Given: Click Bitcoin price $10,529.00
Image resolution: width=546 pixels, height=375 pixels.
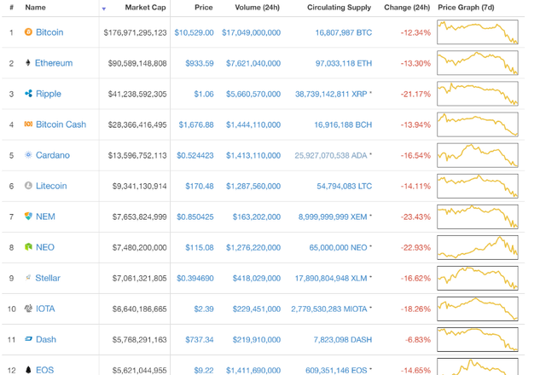Looking at the screenshot, I should [x=194, y=32].
